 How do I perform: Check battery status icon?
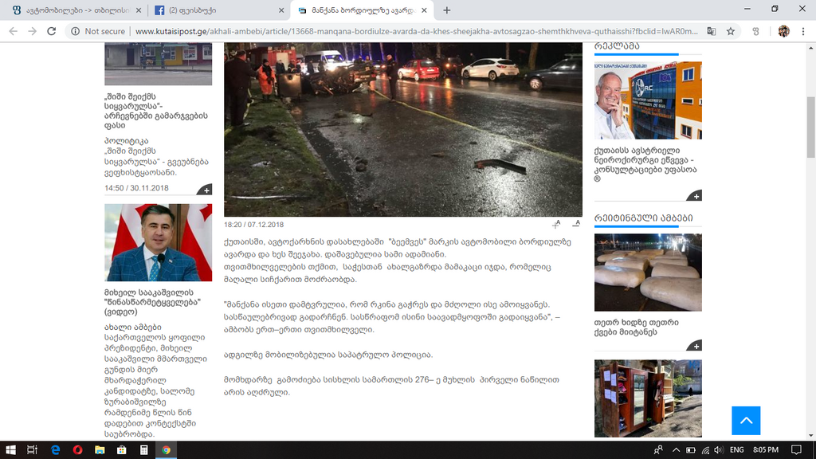tap(691, 449)
